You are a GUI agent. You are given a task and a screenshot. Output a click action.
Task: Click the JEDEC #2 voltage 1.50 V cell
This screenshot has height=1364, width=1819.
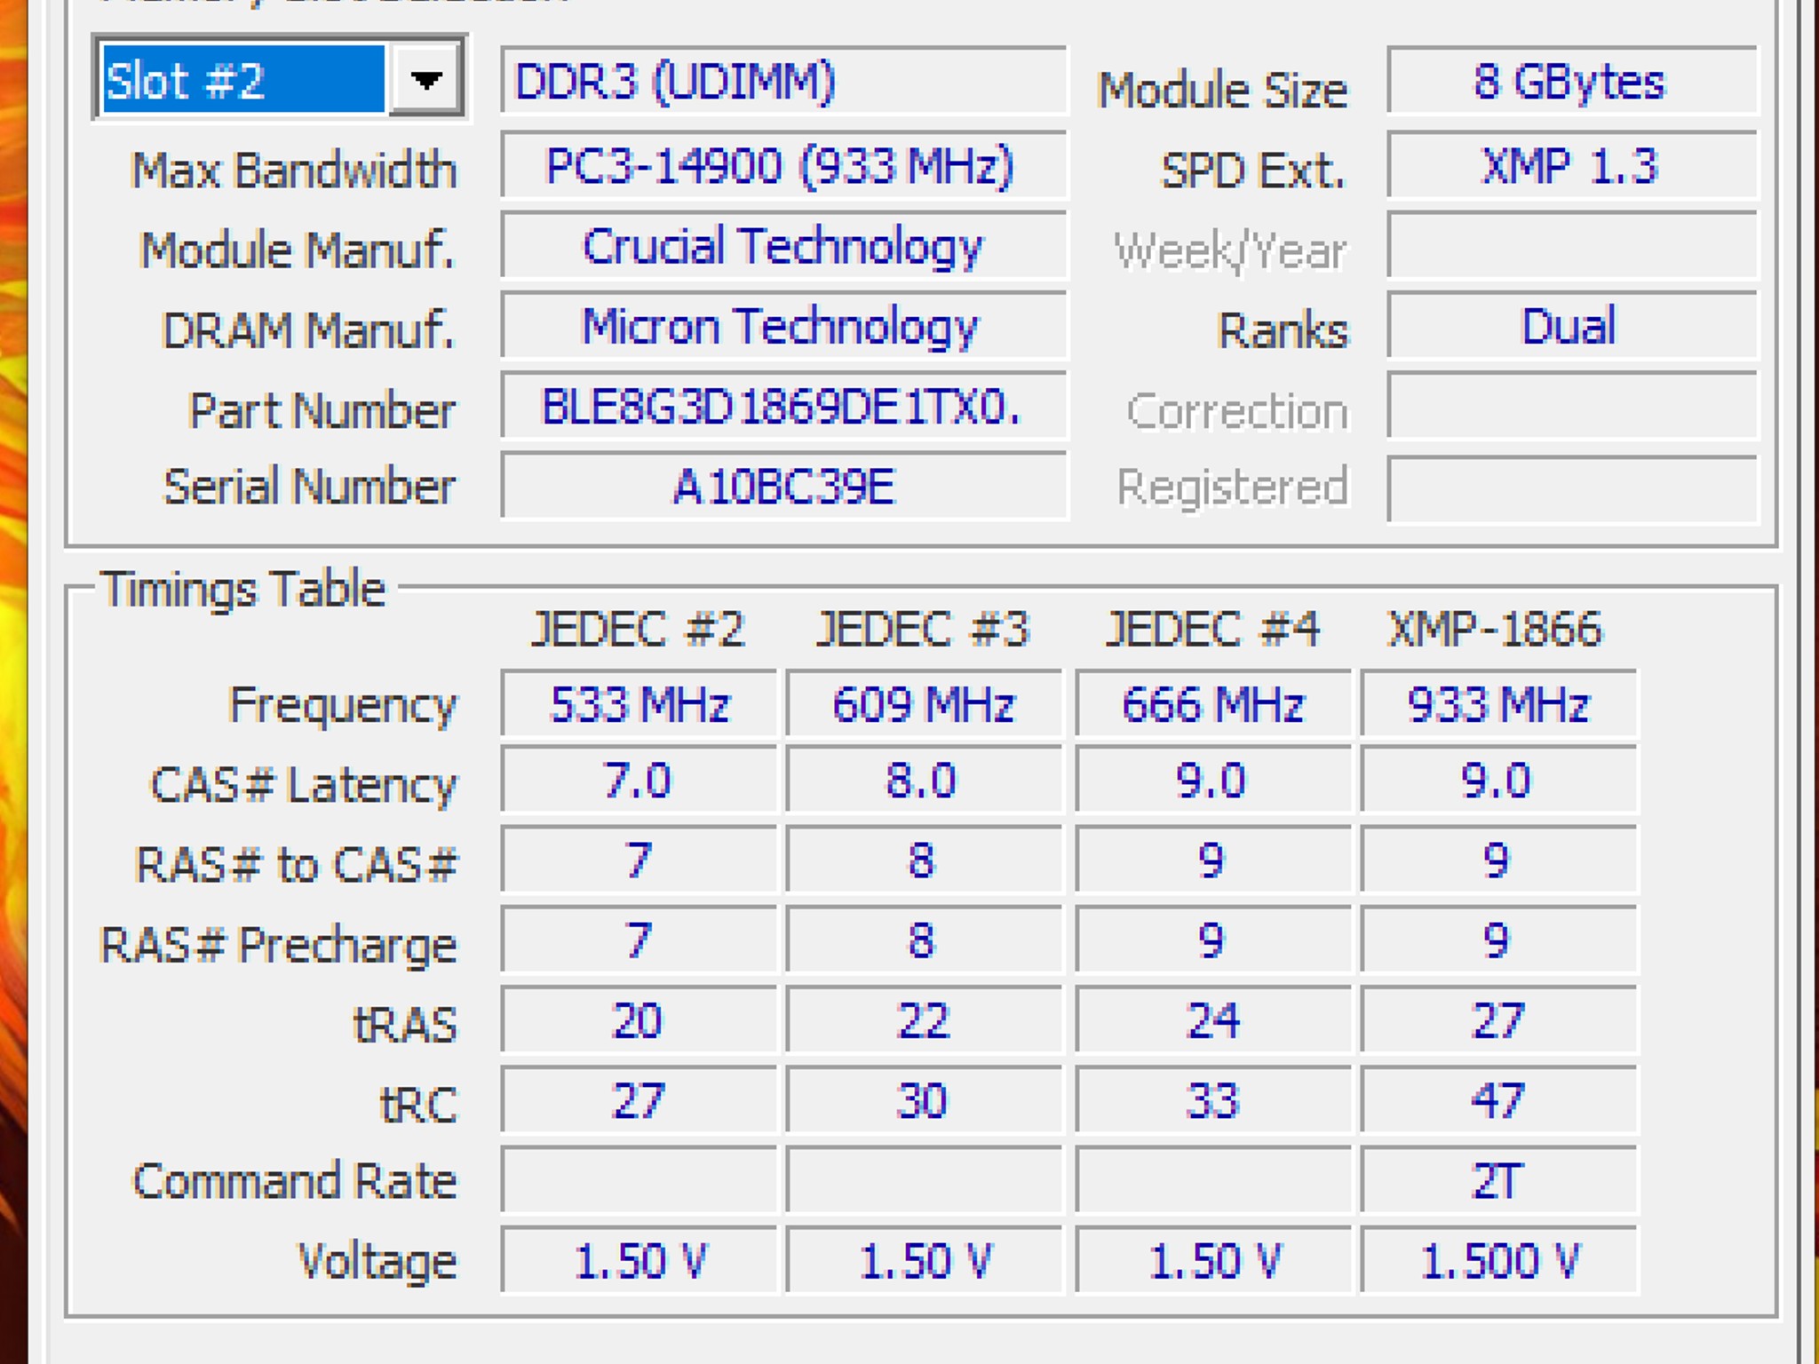pyautogui.click(x=639, y=1260)
